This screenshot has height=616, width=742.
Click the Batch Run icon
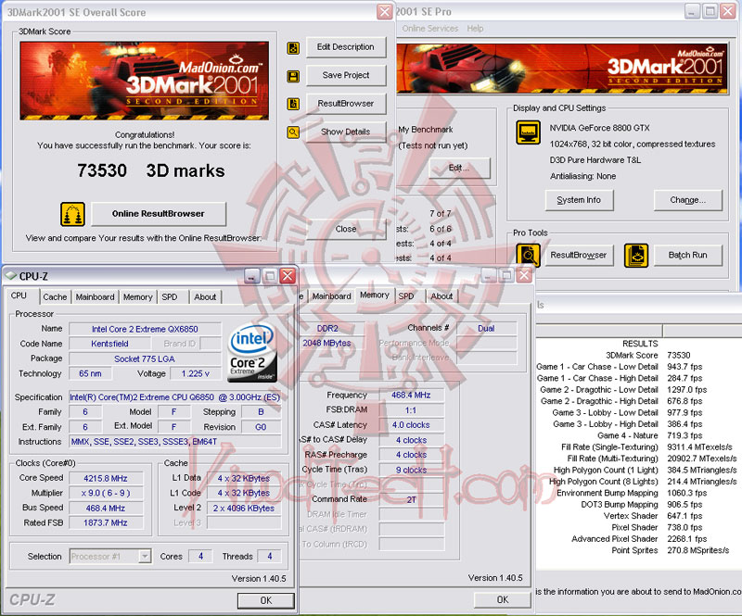[636, 256]
